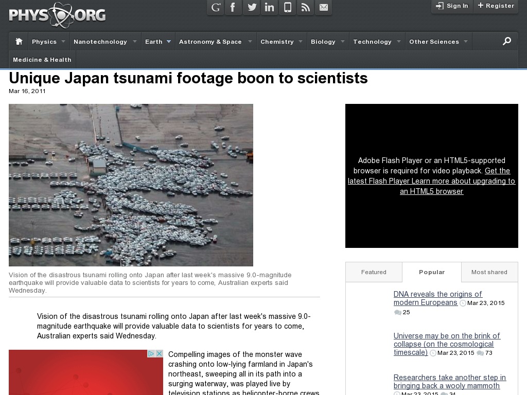Close the red advertisement
The height and width of the screenshot is (395, 527).
tap(160, 353)
